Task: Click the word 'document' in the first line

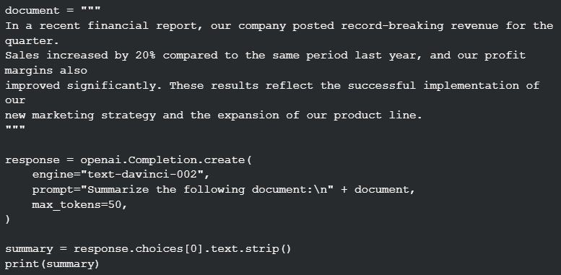Action: click(32, 10)
